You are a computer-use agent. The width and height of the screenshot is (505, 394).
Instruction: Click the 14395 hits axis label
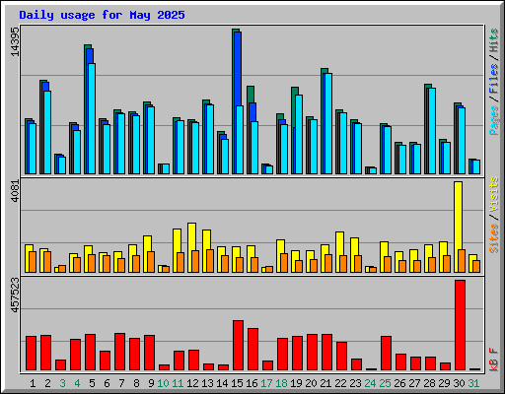tap(15, 41)
